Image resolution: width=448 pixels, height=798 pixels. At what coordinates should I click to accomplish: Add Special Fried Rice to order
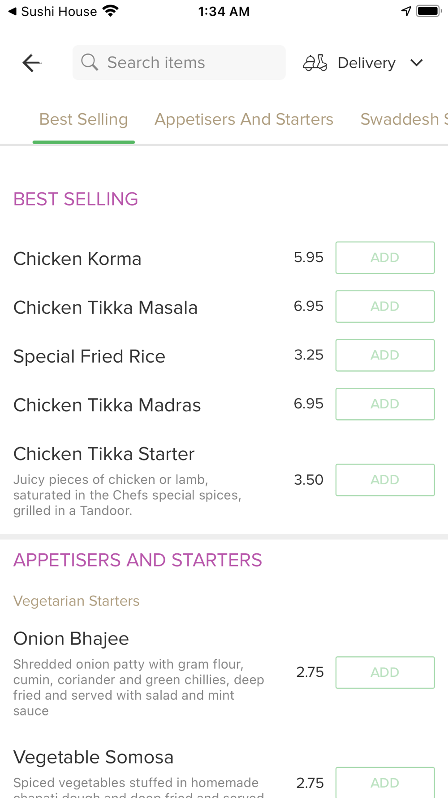coord(385,355)
